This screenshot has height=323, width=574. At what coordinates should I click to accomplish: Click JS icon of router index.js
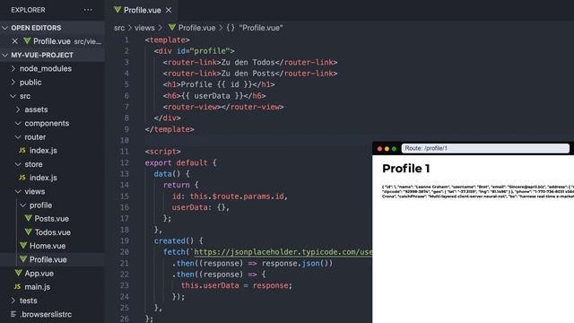[x=22, y=150]
